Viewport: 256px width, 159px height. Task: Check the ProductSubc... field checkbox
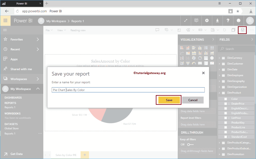point(226,132)
